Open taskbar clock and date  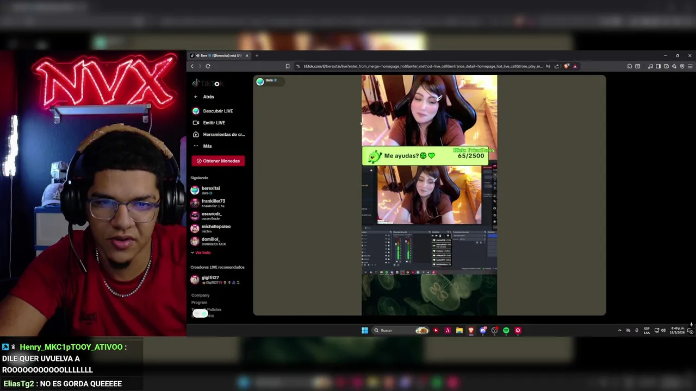tap(678, 330)
